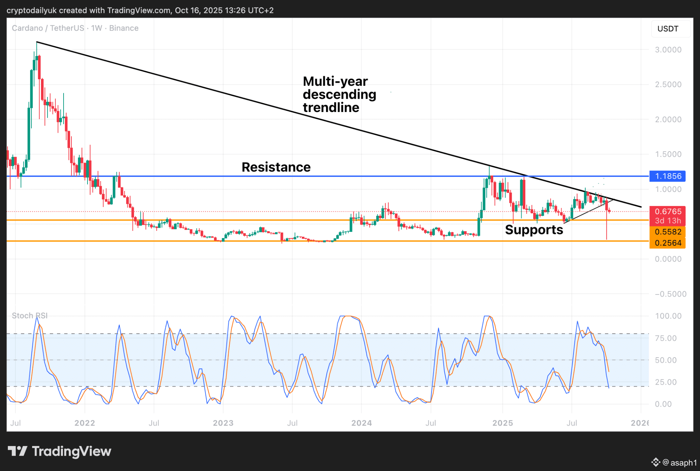Select the Supports text annotation
Viewport: 700px width, 471px height.
click(534, 230)
